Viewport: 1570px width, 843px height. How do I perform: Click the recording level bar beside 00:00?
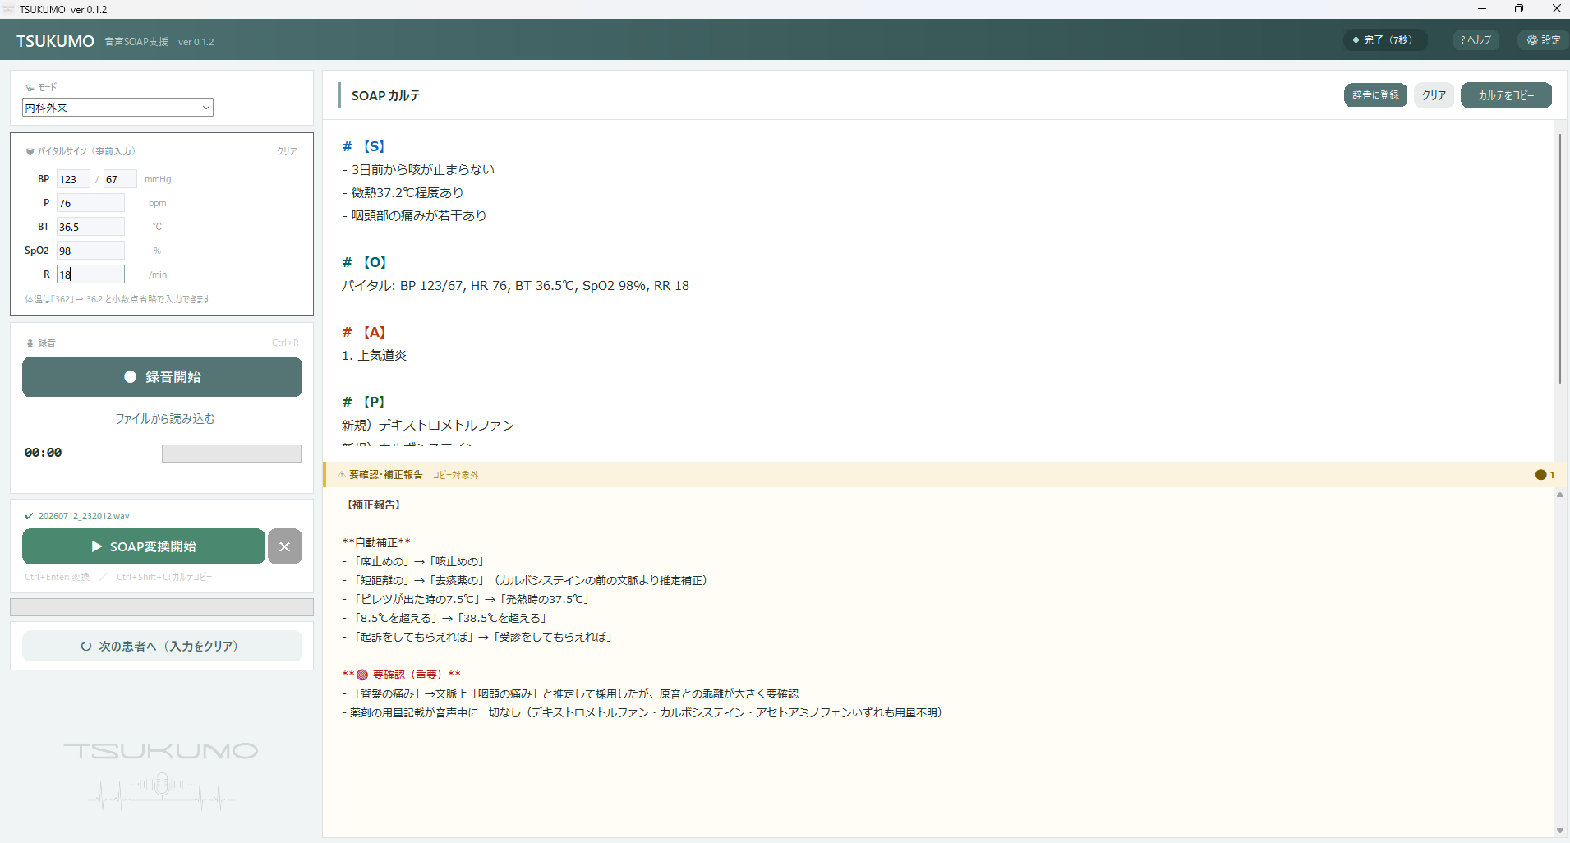click(x=232, y=454)
